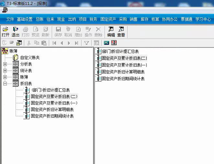The image size is (214, 164).
Task: Open the 票据通 menu
Action: coord(186,19)
